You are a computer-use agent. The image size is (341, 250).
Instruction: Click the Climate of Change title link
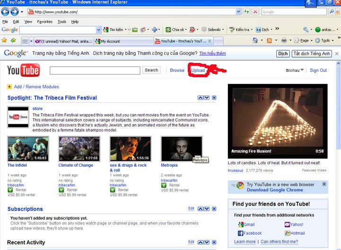tap(76, 165)
